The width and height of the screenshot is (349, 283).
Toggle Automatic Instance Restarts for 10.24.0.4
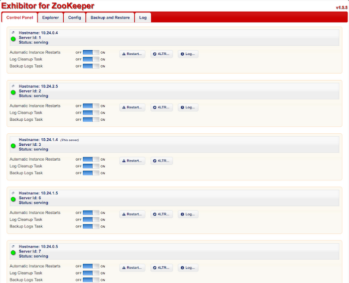point(91,53)
